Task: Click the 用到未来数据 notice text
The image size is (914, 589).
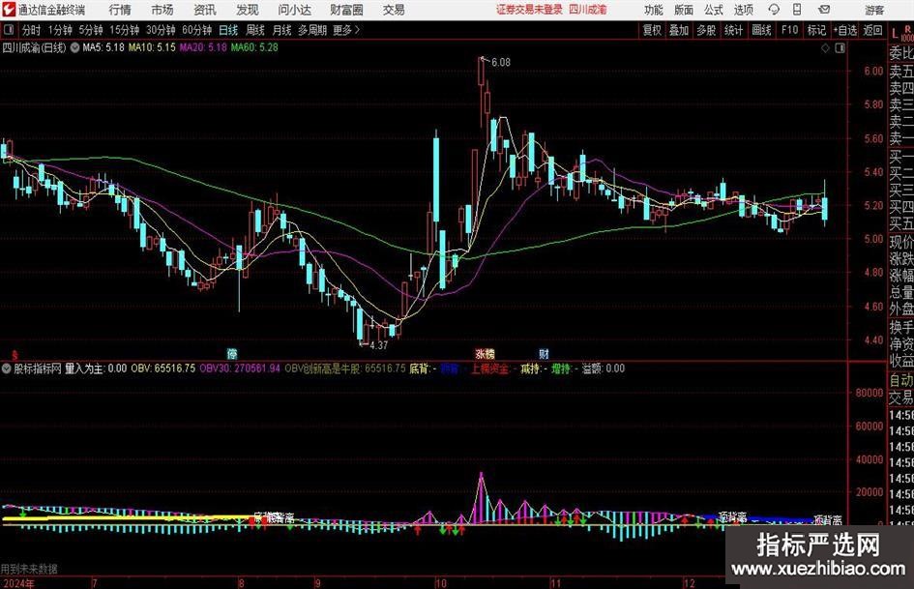Action: [x=29, y=569]
